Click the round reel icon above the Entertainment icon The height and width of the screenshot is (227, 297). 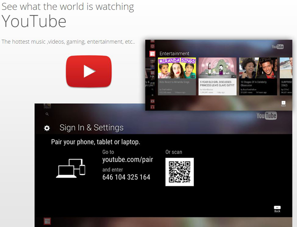pyautogui.click(x=152, y=46)
